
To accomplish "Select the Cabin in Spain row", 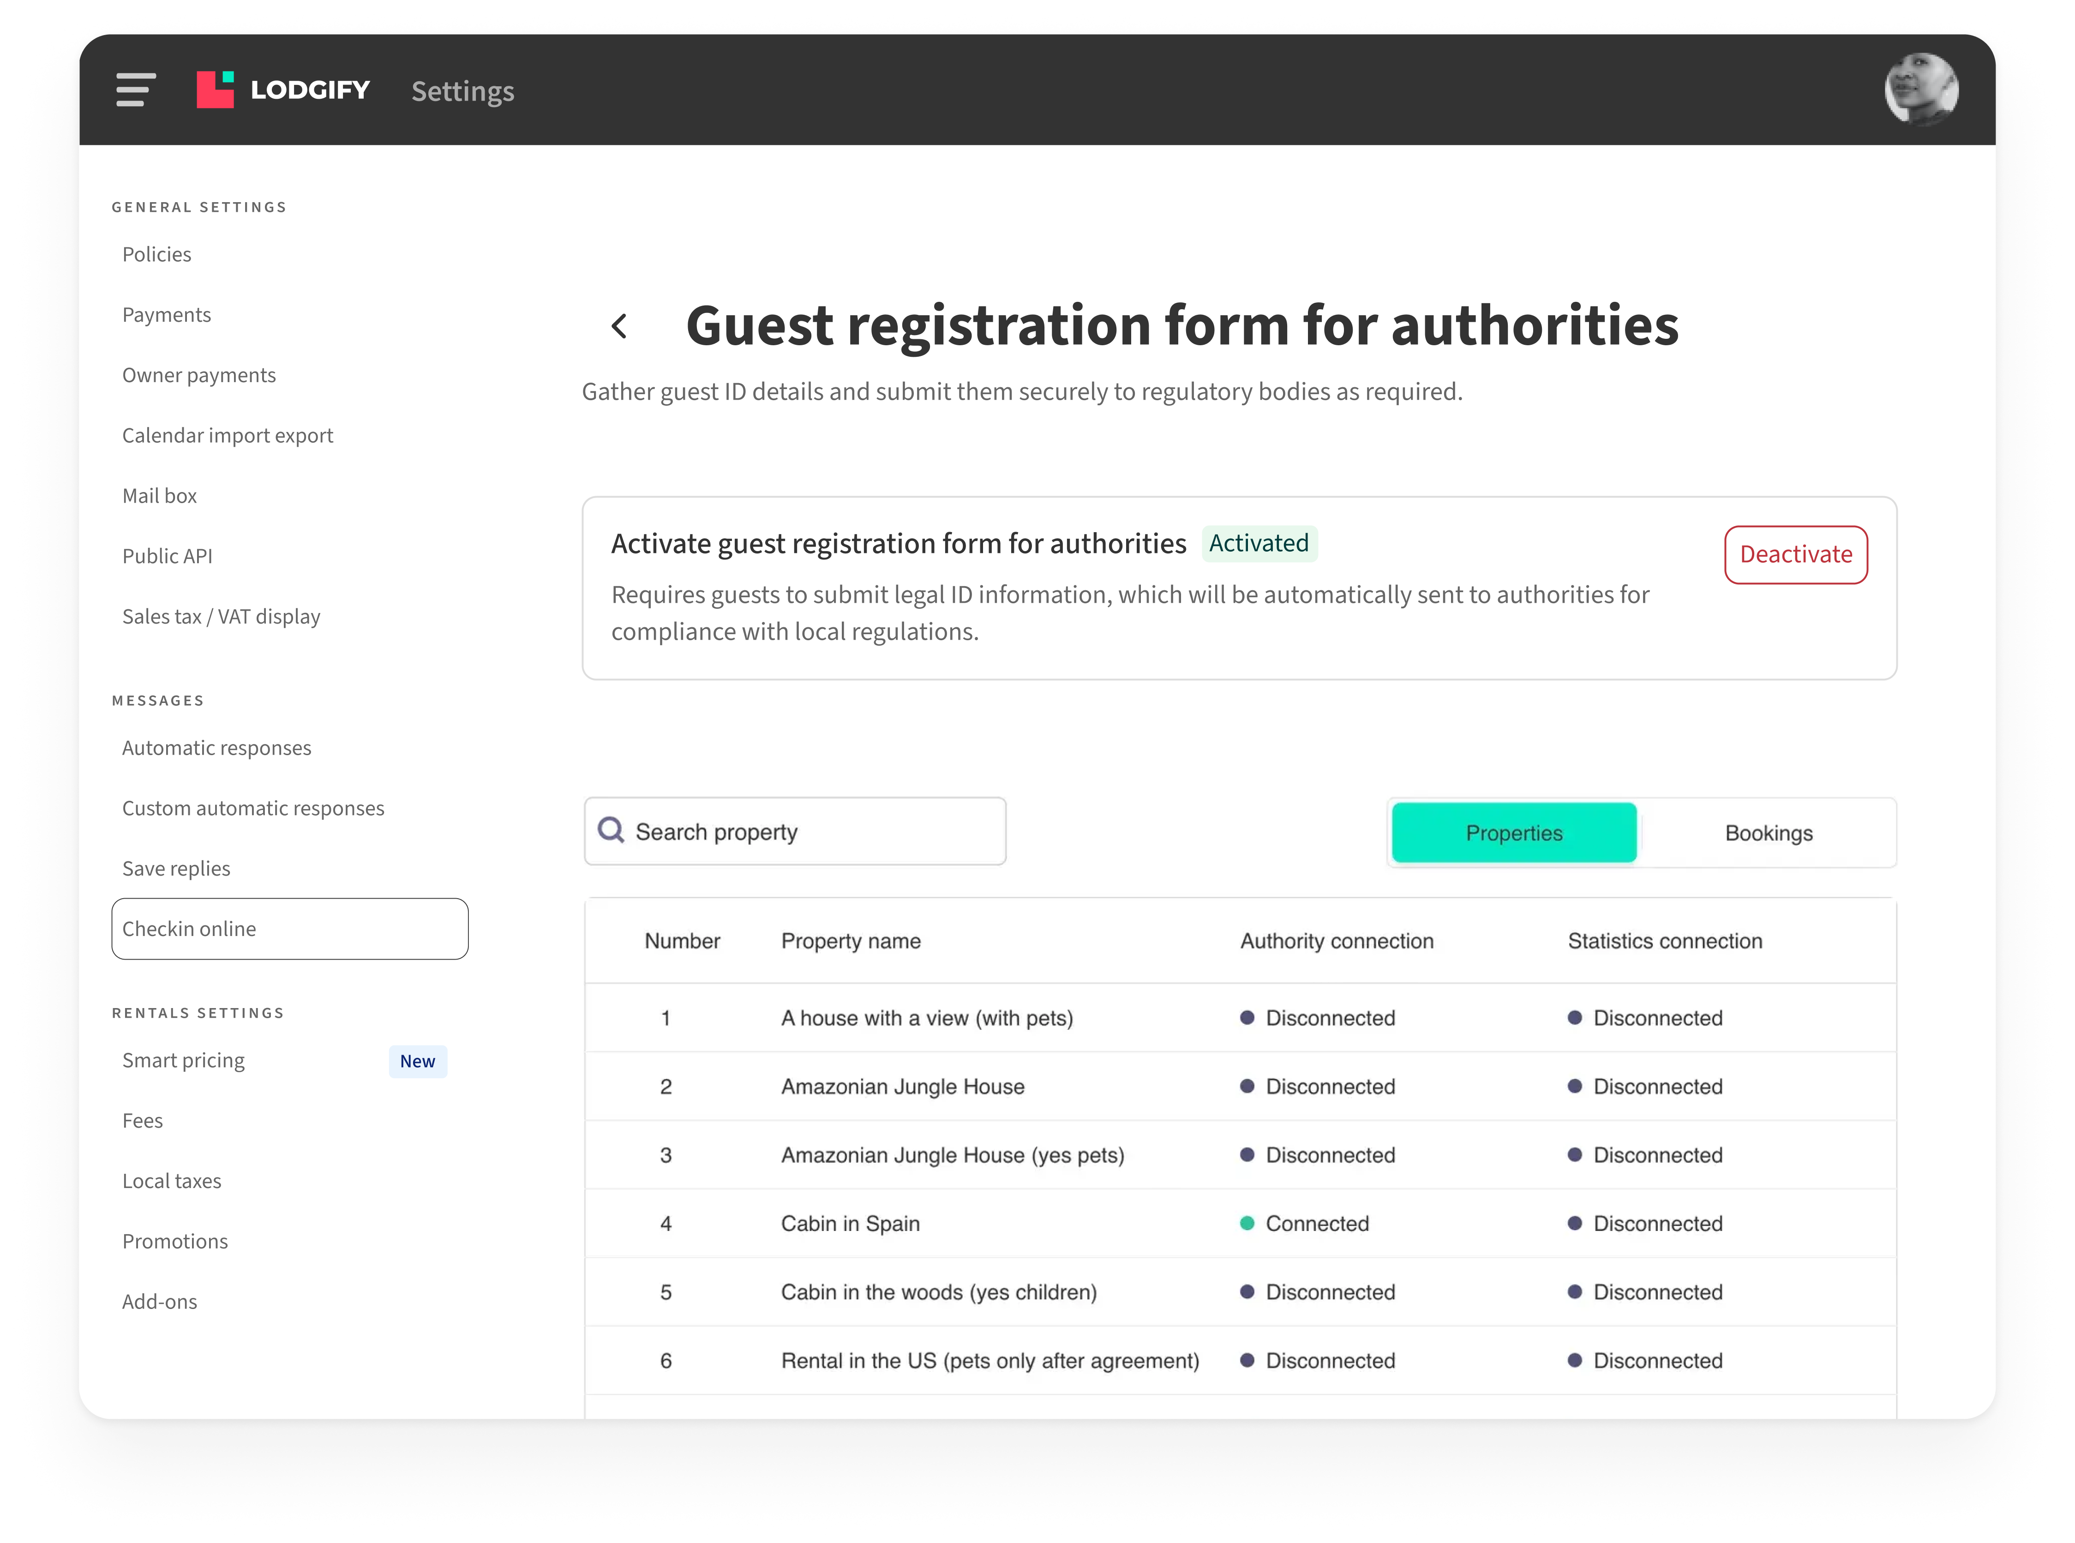I will pyautogui.click(x=850, y=1224).
